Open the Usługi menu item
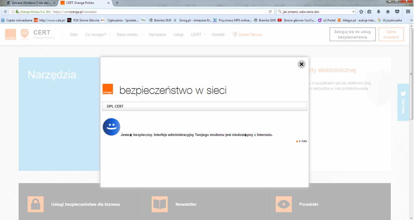Screen dimensions: 414x220 point(178,35)
